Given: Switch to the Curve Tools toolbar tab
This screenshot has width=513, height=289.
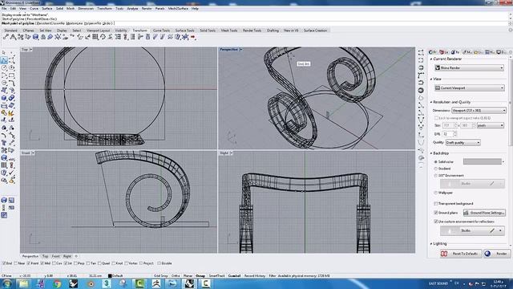Looking at the screenshot, I should click(x=161, y=31).
